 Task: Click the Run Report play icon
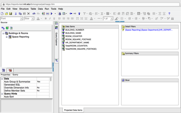[52, 14]
